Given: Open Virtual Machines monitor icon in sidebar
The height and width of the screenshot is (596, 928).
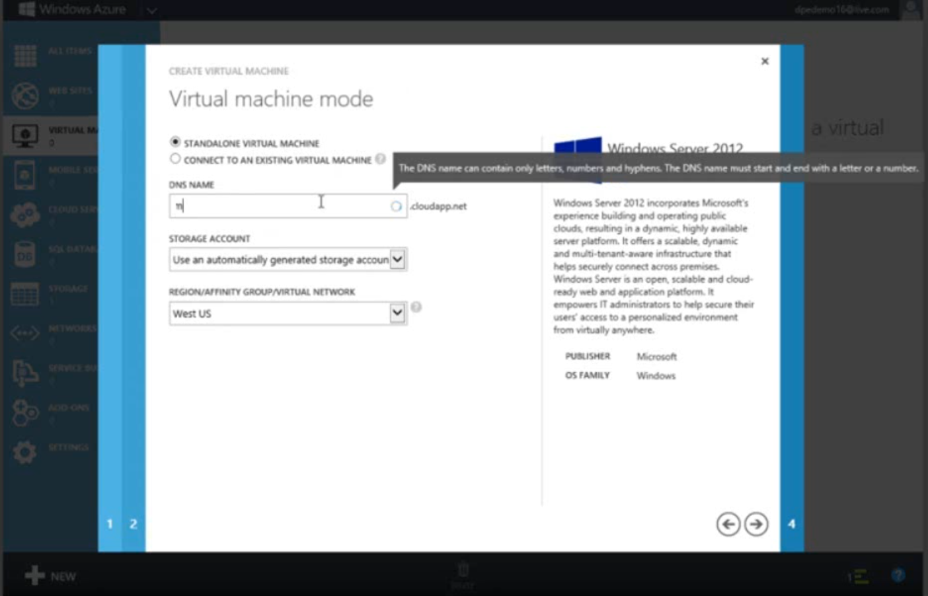Looking at the screenshot, I should (25, 135).
